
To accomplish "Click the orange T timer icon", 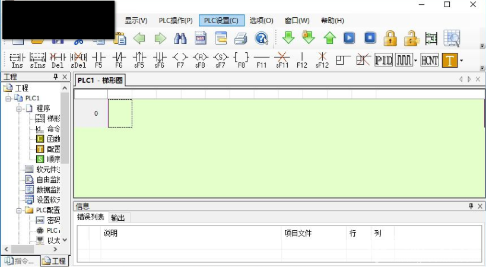I will tap(450, 60).
